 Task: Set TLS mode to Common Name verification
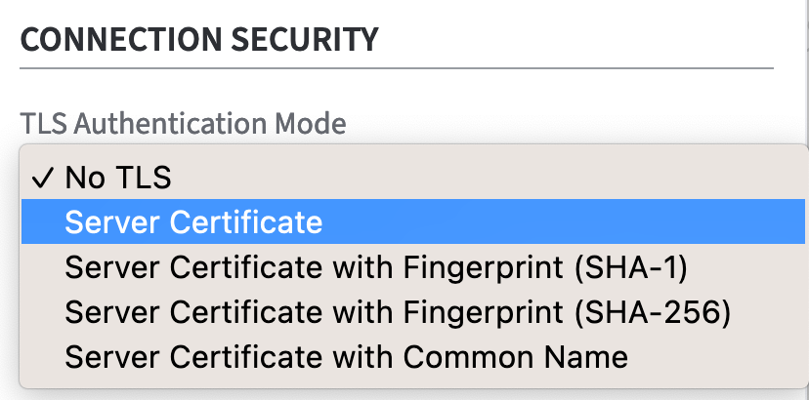pos(346,357)
